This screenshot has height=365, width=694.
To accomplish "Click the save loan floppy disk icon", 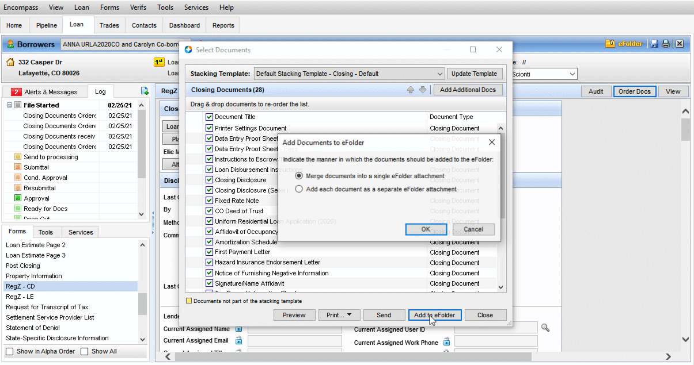I will (654, 44).
